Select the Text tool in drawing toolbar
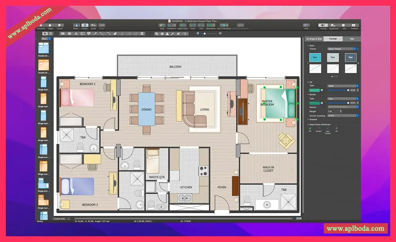Screen dimensions: 396x242 click(x=76, y=34)
